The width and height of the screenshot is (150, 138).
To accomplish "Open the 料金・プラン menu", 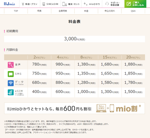I will pos(30,4).
